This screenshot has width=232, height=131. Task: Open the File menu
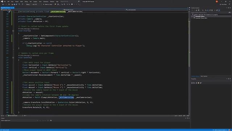5,1
